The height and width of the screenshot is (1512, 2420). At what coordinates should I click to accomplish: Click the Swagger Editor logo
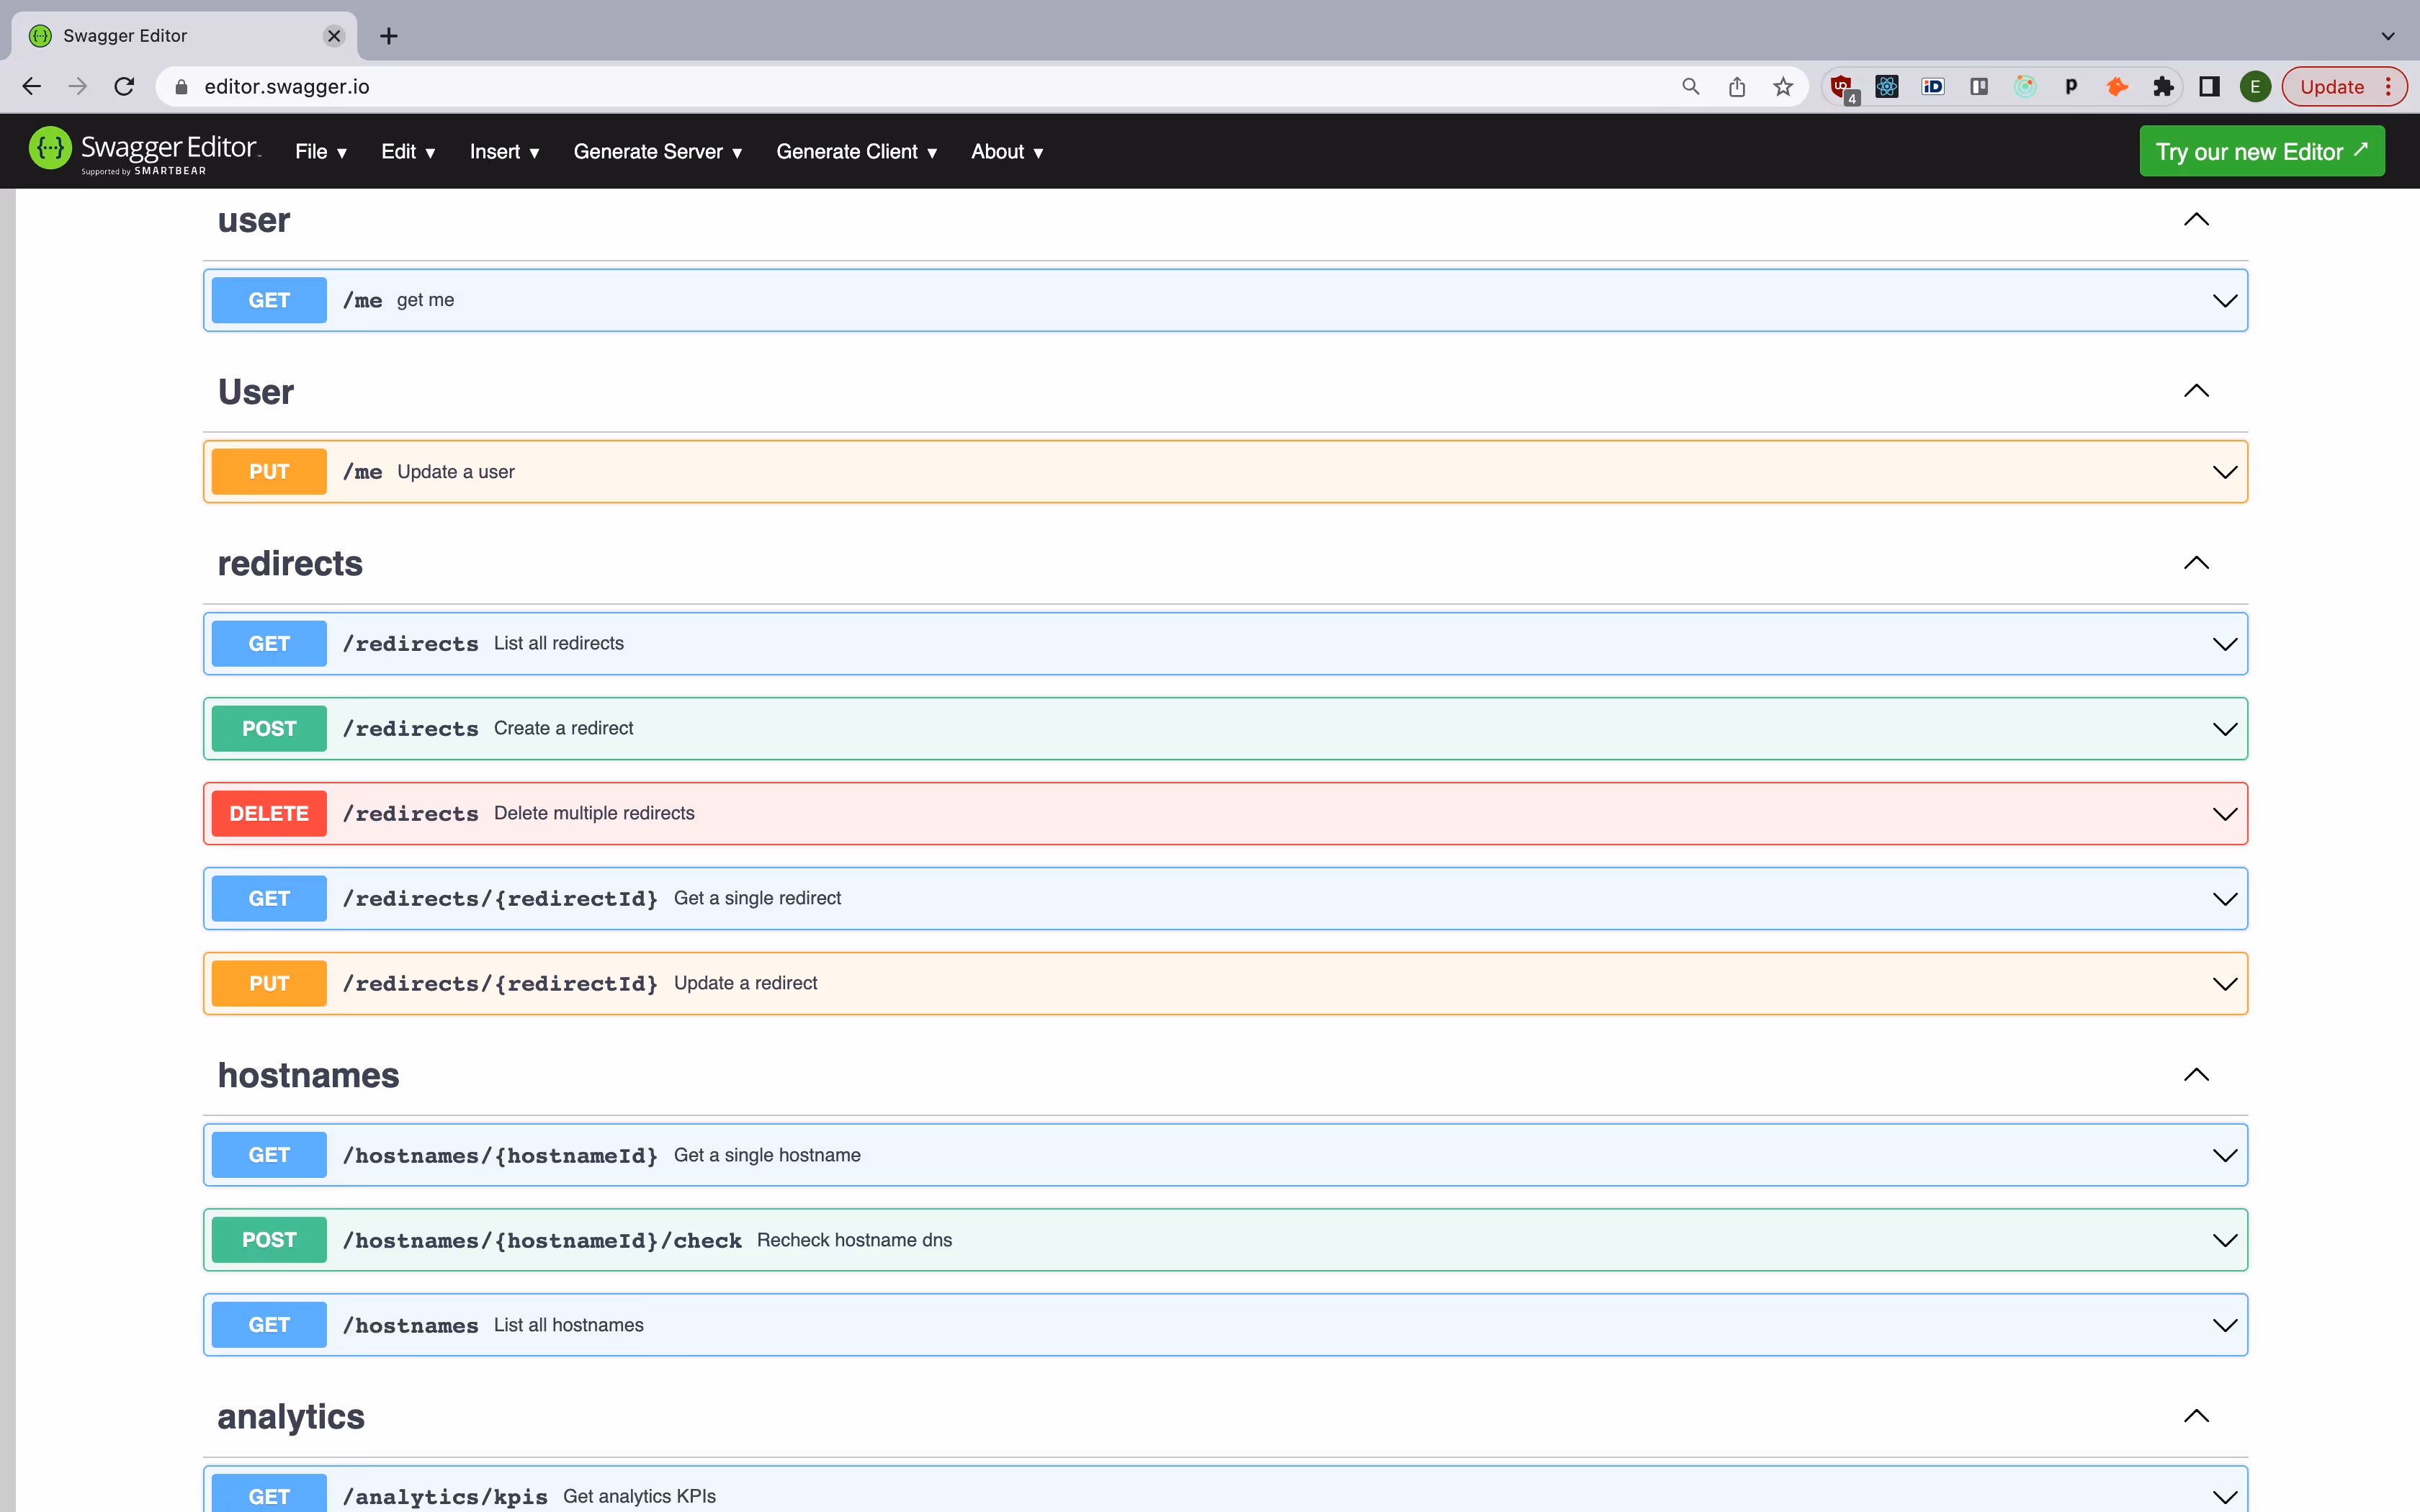pos(145,151)
